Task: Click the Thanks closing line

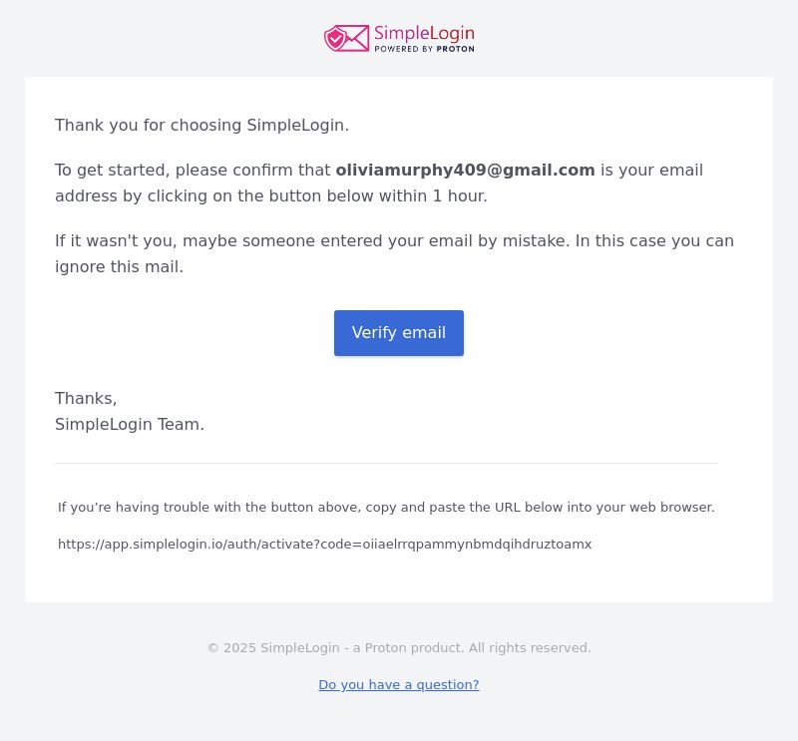Action: coord(86,399)
